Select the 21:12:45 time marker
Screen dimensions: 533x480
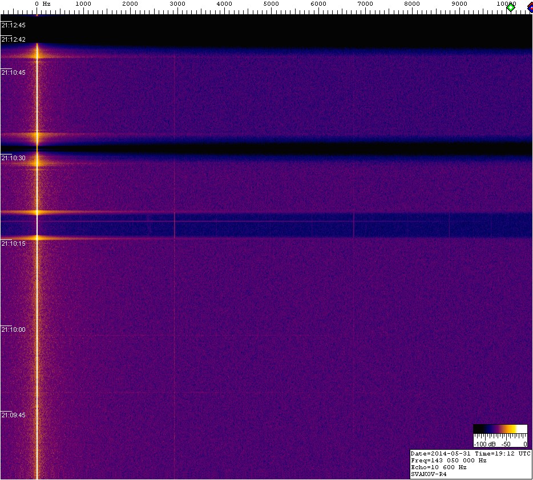click(x=14, y=25)
